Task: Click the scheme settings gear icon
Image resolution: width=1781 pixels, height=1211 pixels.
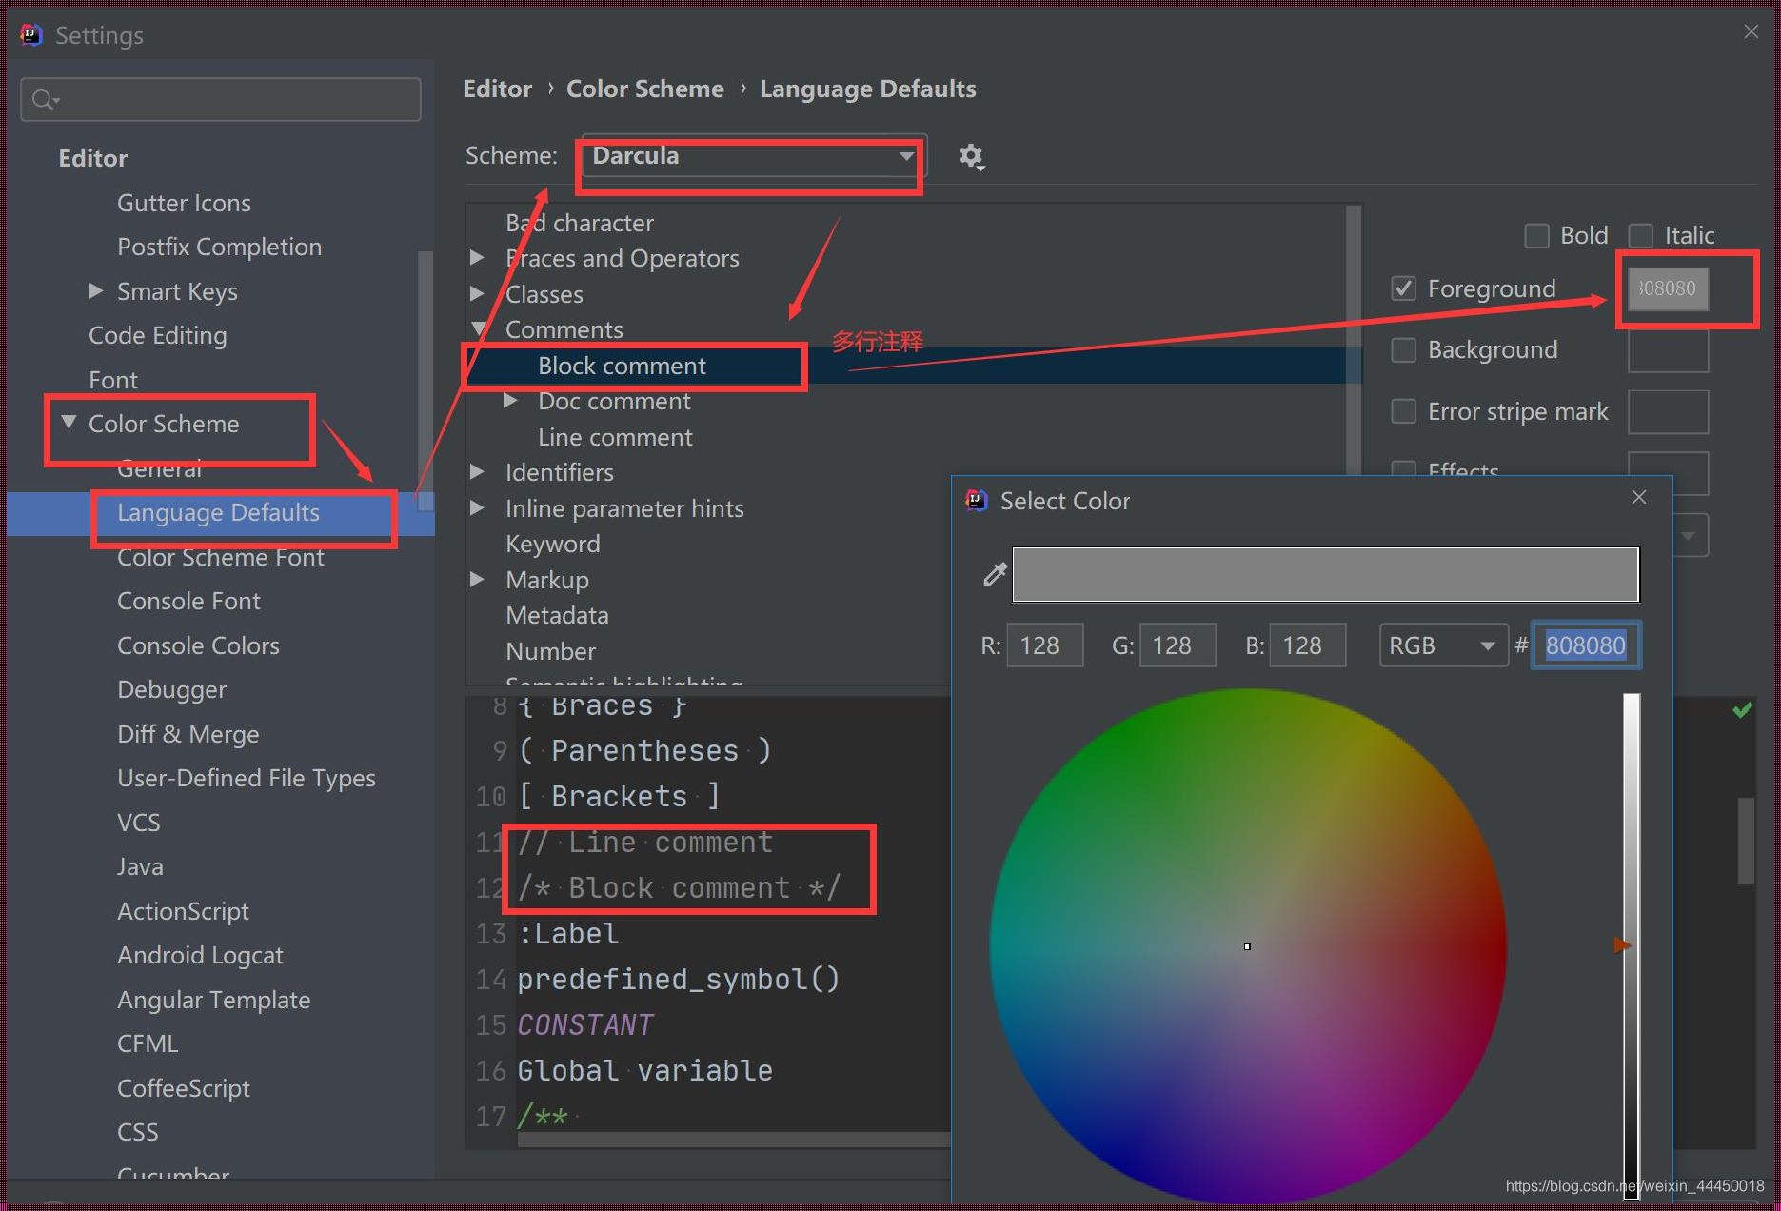Action: tap(971, 156)
